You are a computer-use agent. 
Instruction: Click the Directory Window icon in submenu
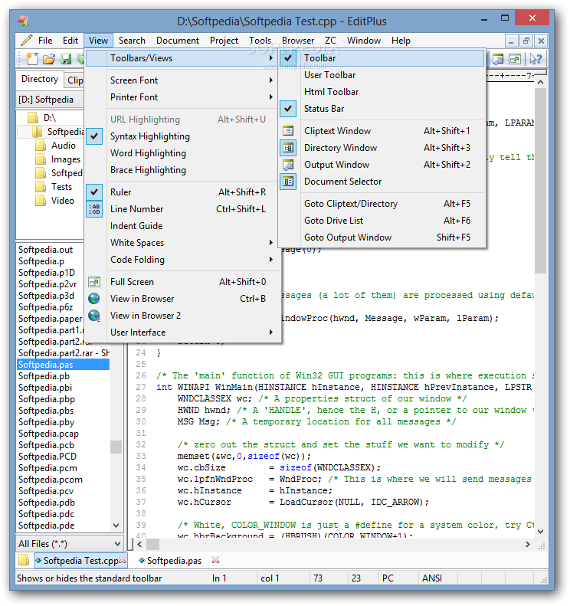(x=288, y=148)
